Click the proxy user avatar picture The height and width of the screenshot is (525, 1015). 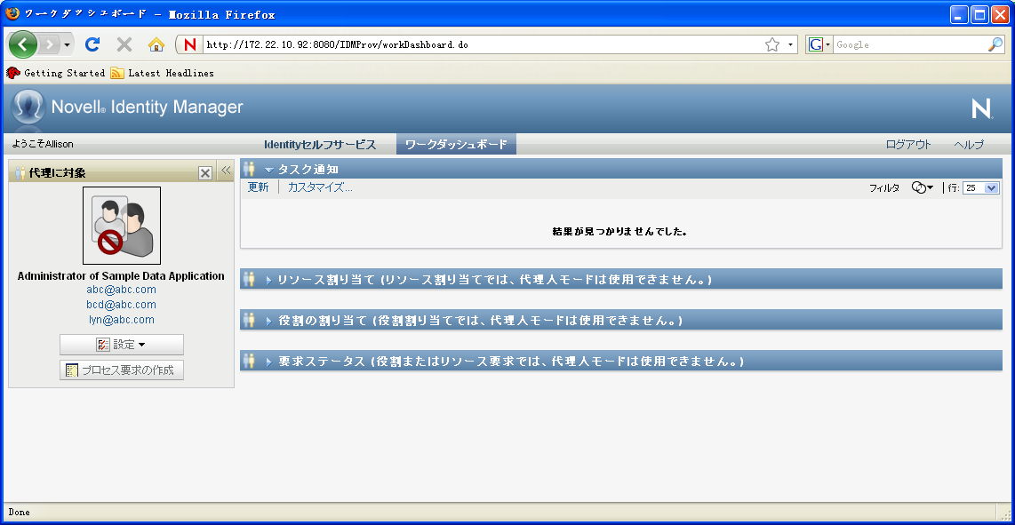pos(122,226)
